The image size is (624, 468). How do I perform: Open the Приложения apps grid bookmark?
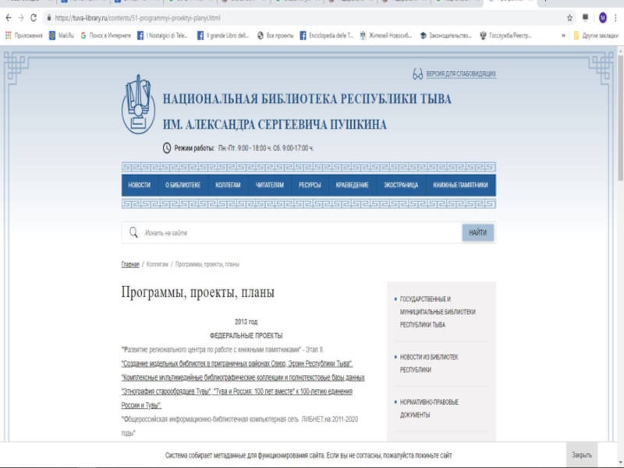point(24,36)
